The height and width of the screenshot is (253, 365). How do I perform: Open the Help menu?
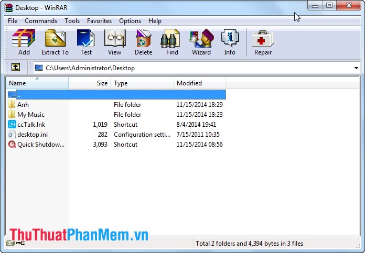(155, 21)
